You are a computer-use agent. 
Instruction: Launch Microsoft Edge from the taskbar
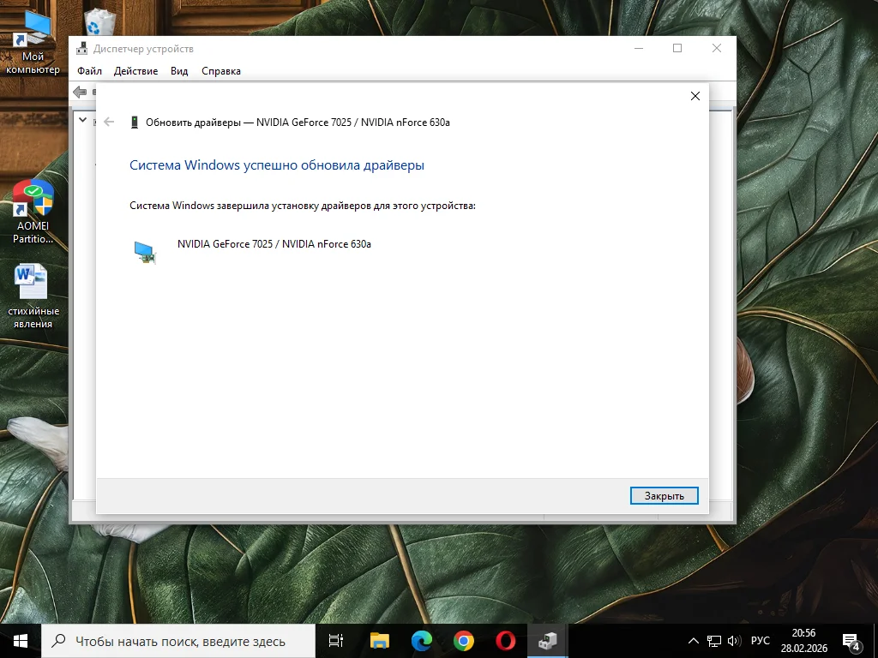pos(421,640)
